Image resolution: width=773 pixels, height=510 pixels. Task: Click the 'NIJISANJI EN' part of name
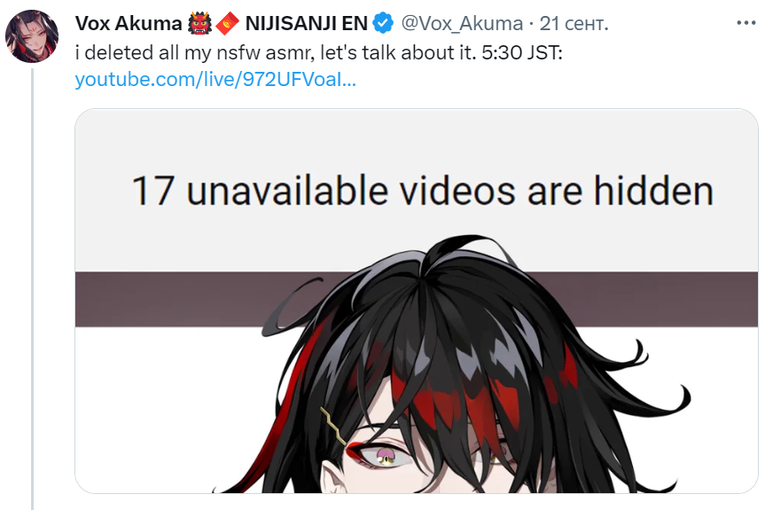pos(306,23)
